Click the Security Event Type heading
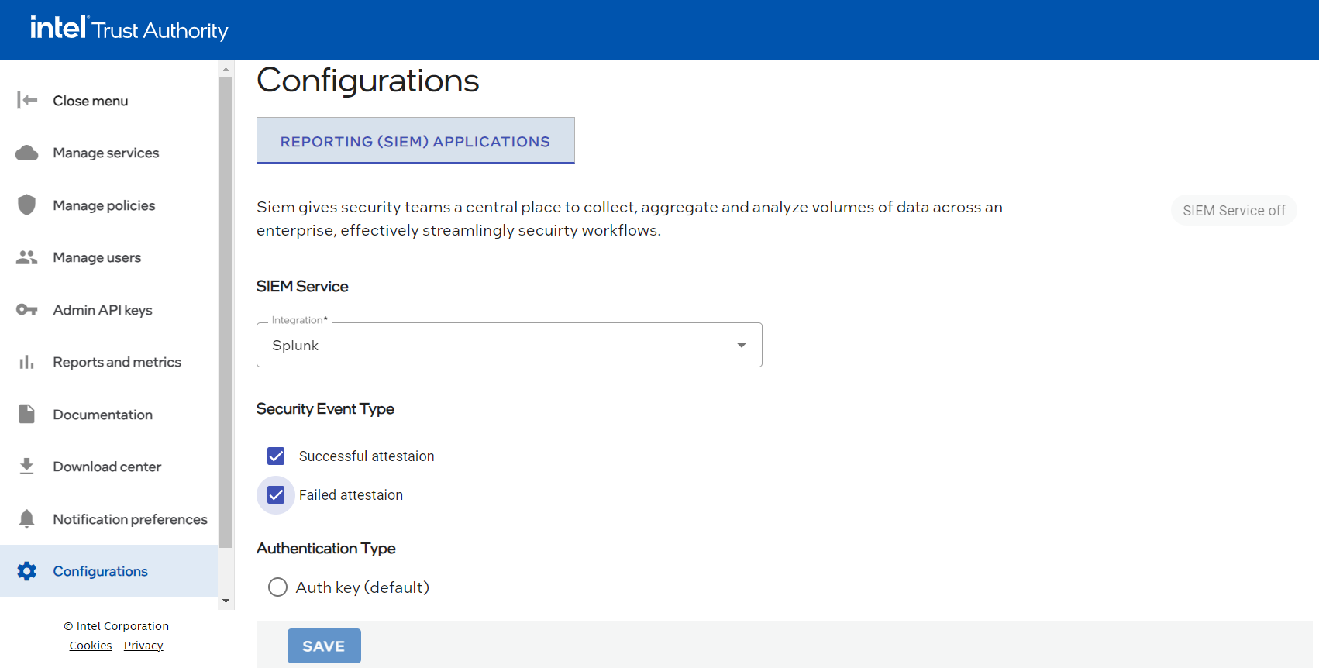1319x668 pixels. [x=325, y=408]
